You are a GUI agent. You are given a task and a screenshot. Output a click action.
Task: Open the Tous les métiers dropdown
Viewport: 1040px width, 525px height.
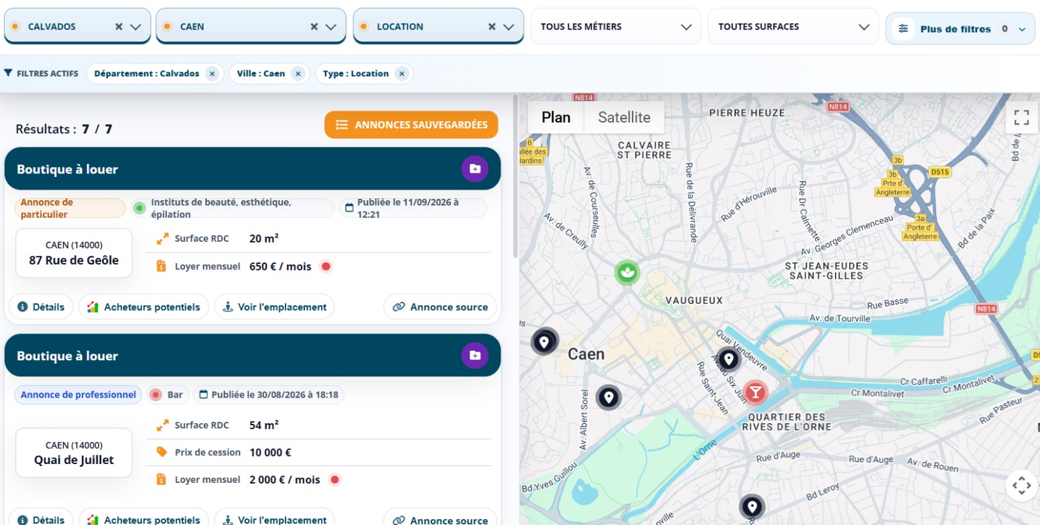[x=615, y=27]
